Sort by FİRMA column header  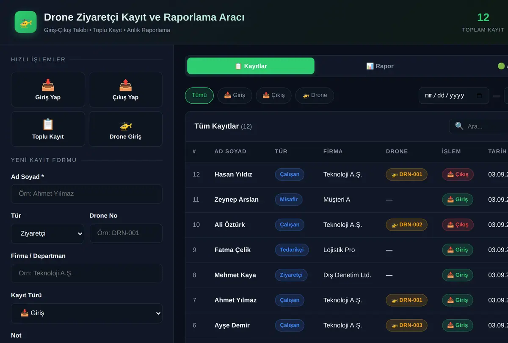[333, 151]
